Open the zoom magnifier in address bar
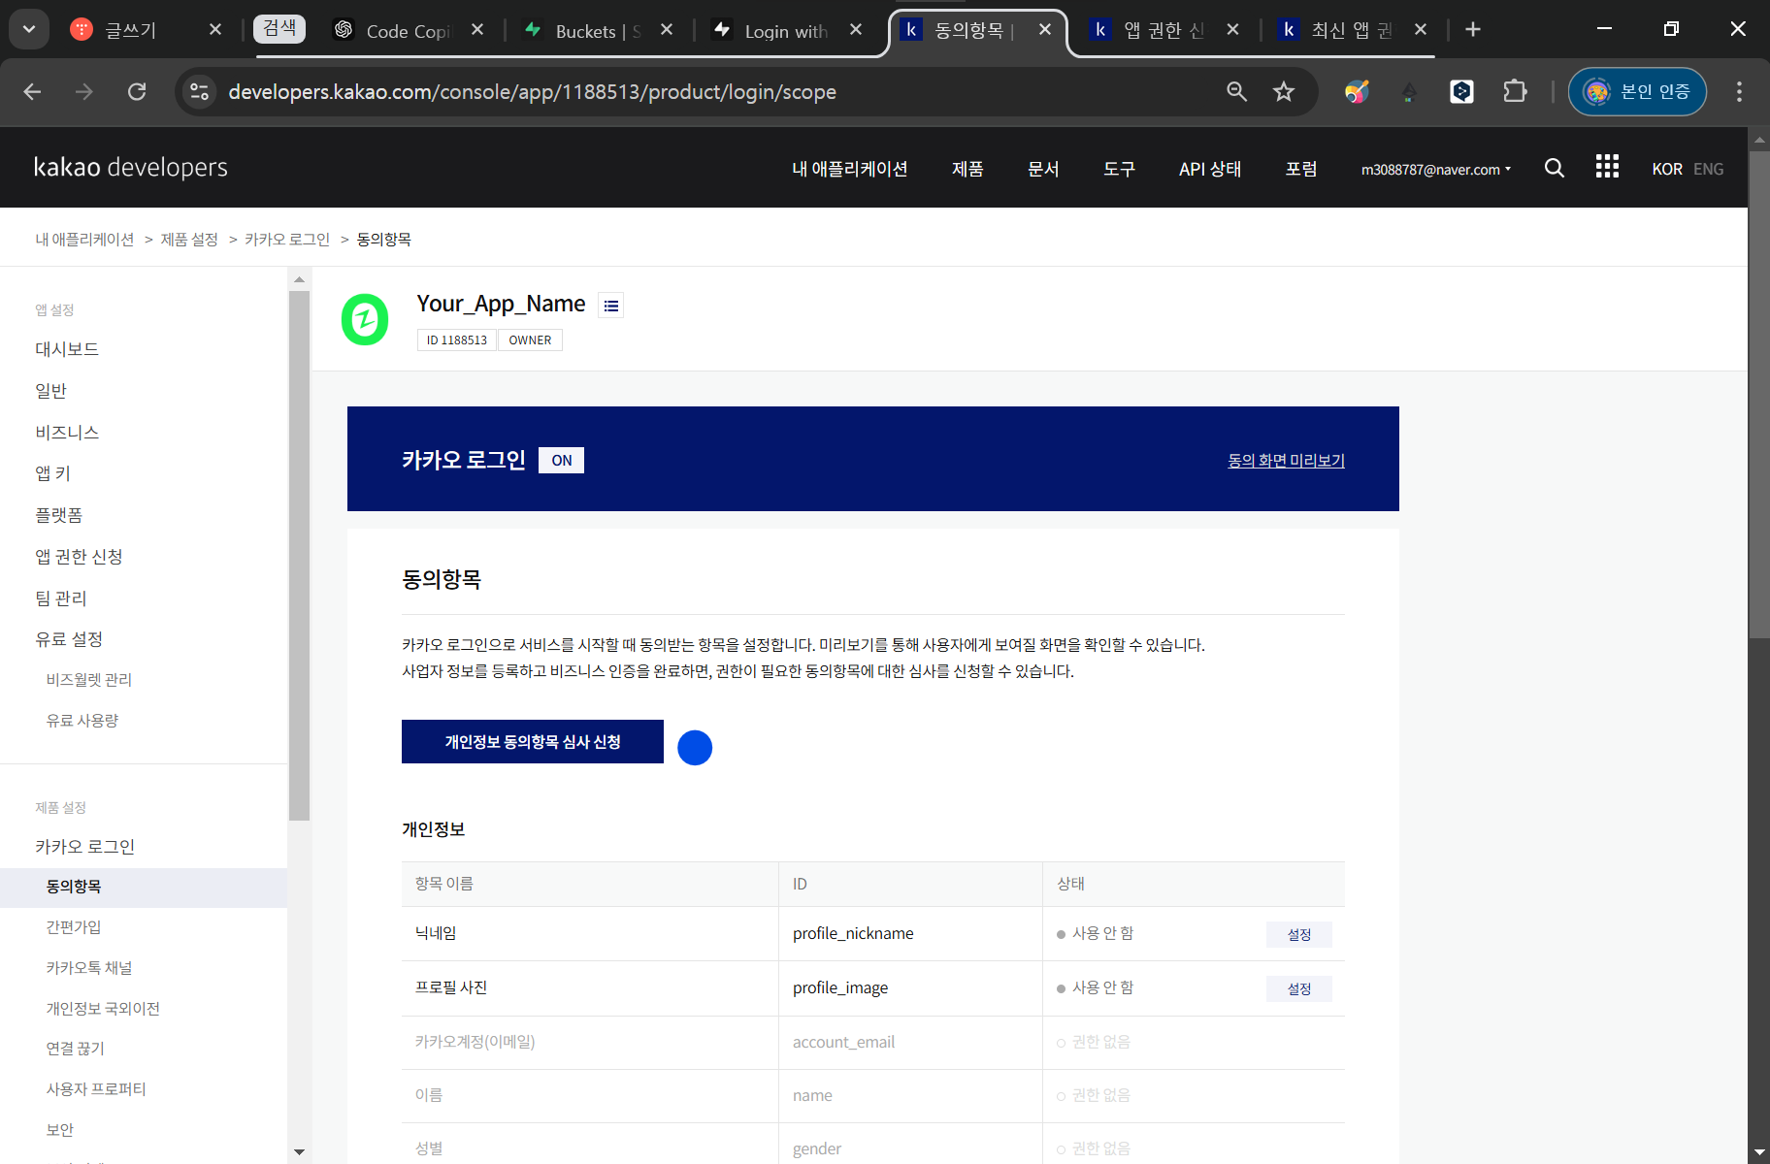Image resolution: width=1770 pixels, height=1164 pixels. (x=1236, y=91)
